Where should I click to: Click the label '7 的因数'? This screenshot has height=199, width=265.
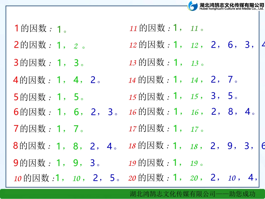(30, 128)
